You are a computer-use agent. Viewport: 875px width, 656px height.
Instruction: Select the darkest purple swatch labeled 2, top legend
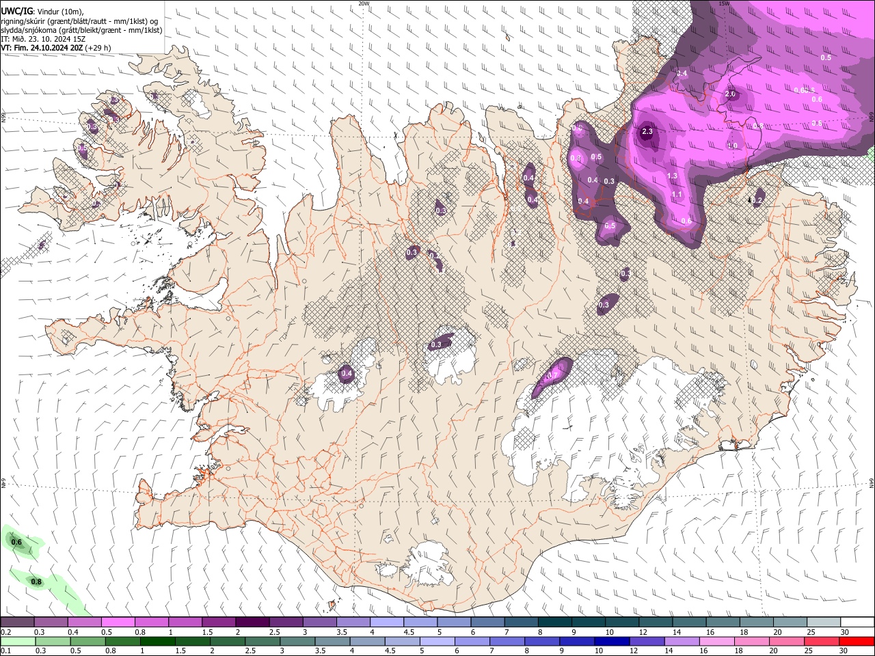pos(252,623)
